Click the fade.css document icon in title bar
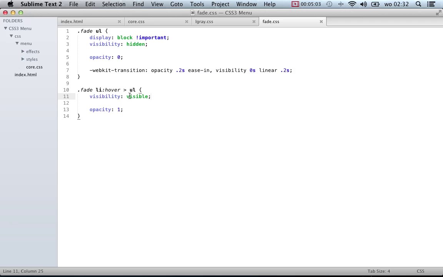 point(193,13)
